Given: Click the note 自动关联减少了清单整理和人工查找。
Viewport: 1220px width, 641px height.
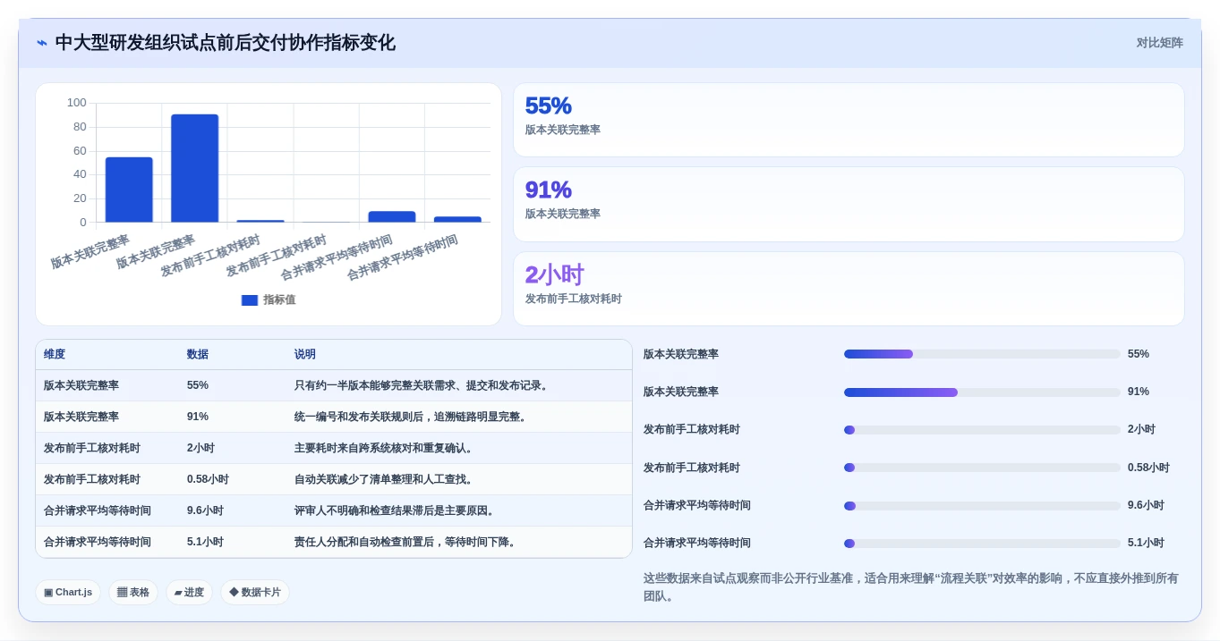Looking at the screenshot, I should tap(385, 480).
